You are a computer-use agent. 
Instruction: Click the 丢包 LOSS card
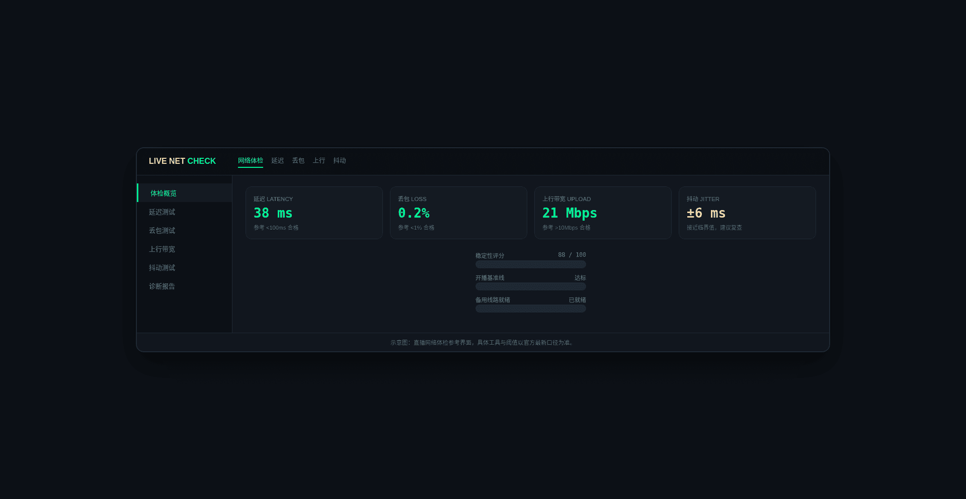[x=458, y=213]
